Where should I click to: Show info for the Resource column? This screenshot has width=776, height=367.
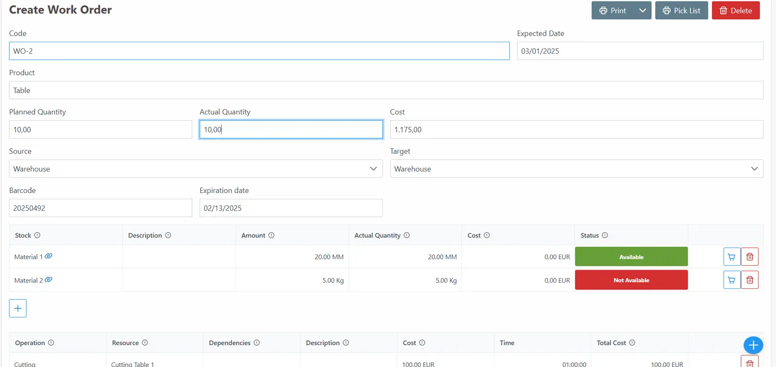(x=145, y=343)
